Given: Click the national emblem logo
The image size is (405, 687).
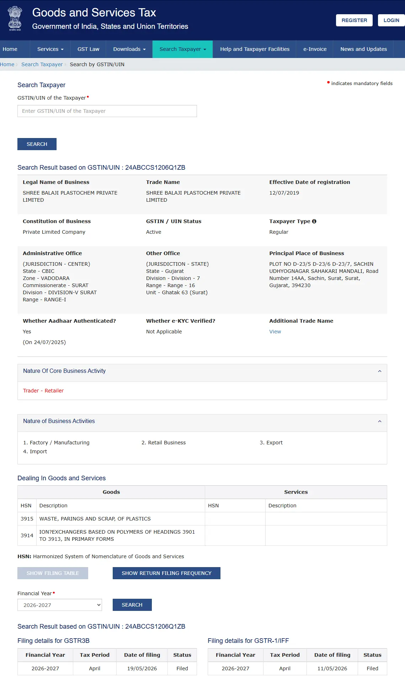Looking at the screenshot, I should pos(15,19).
